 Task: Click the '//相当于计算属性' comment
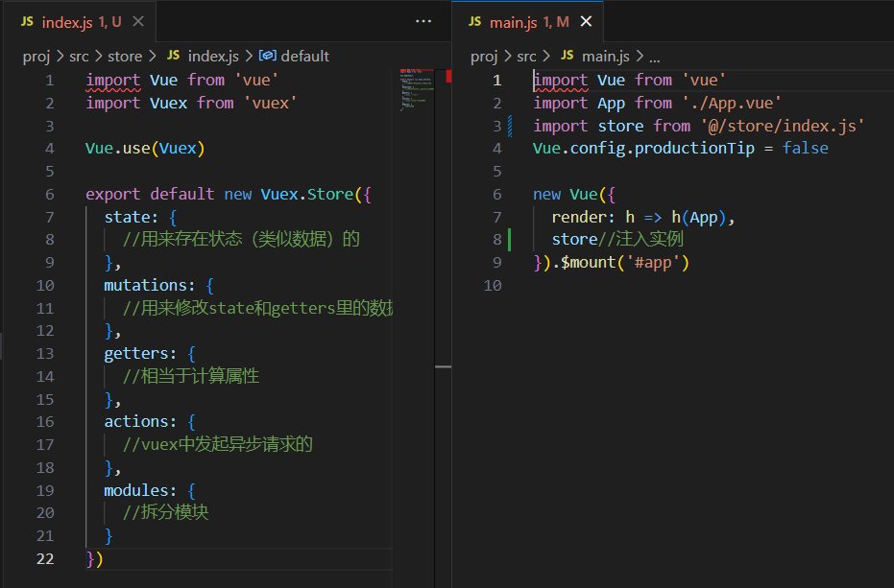click(191, 376)
